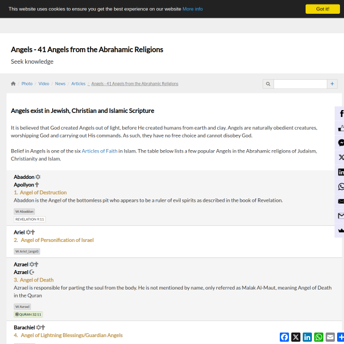Open the W Abaddon Wikipedia tag
344x344 pixels.
(24, 212)
